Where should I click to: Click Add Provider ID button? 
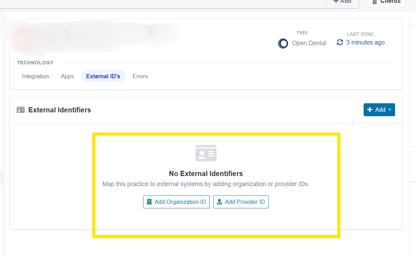pyautogui.click(x=241, y=202)
